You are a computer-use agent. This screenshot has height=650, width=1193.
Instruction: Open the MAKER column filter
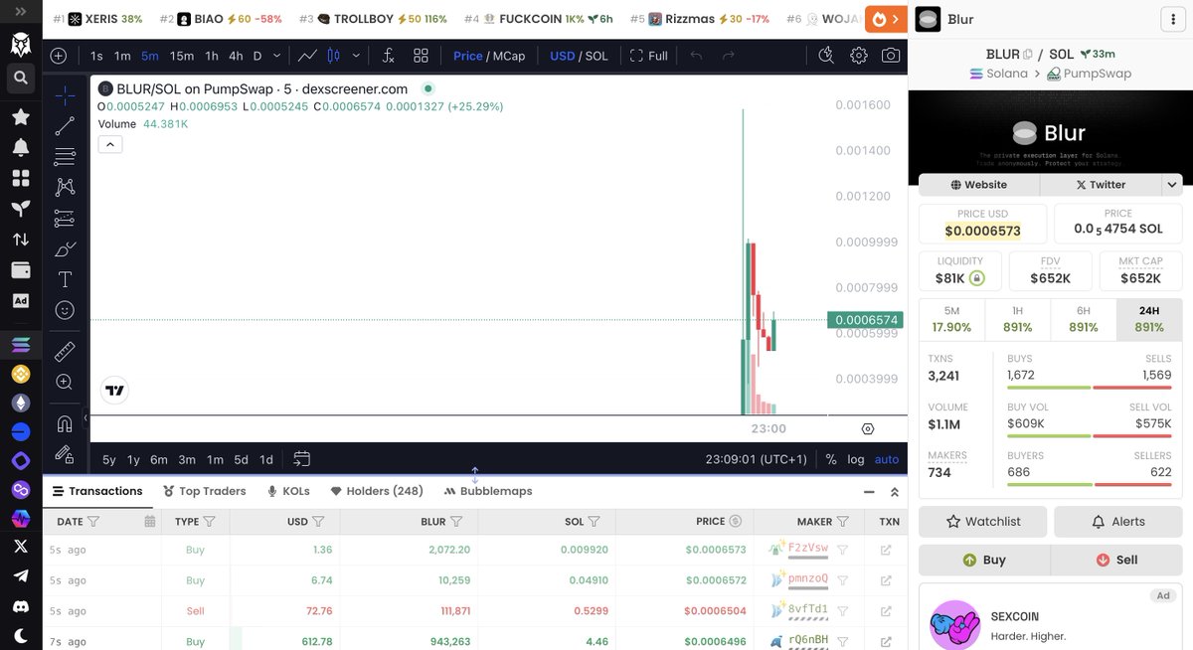click(x=843, y=521)
